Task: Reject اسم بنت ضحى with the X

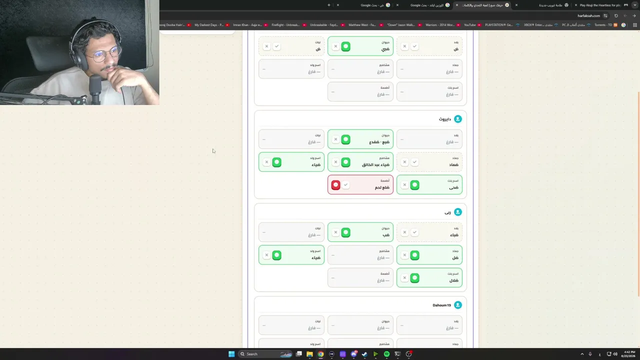Action: 404,185
